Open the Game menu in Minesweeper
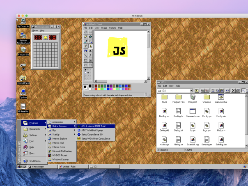 [x=35, y=30]
